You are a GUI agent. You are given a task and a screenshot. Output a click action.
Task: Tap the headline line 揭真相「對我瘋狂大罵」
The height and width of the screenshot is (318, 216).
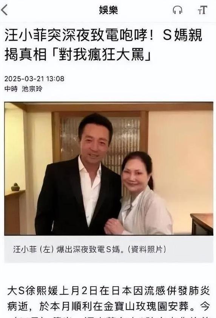point(78,54)
